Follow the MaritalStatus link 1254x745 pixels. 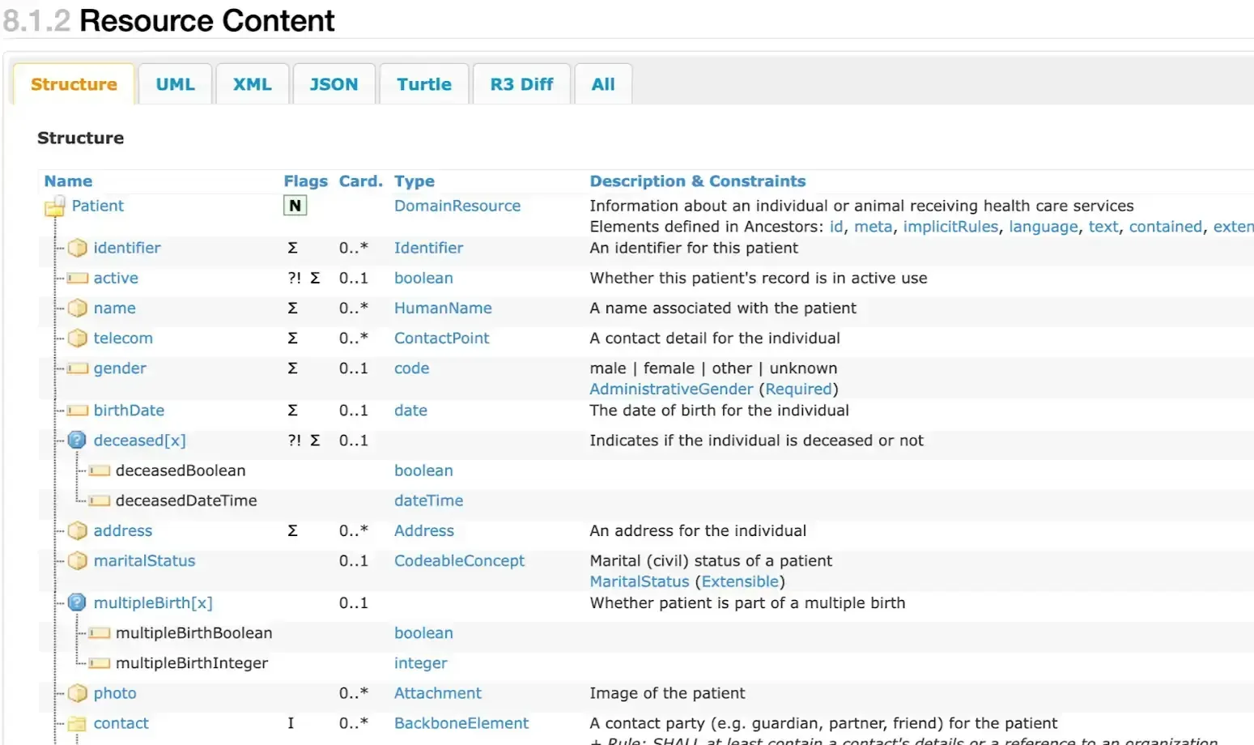[x=639, y=581]
